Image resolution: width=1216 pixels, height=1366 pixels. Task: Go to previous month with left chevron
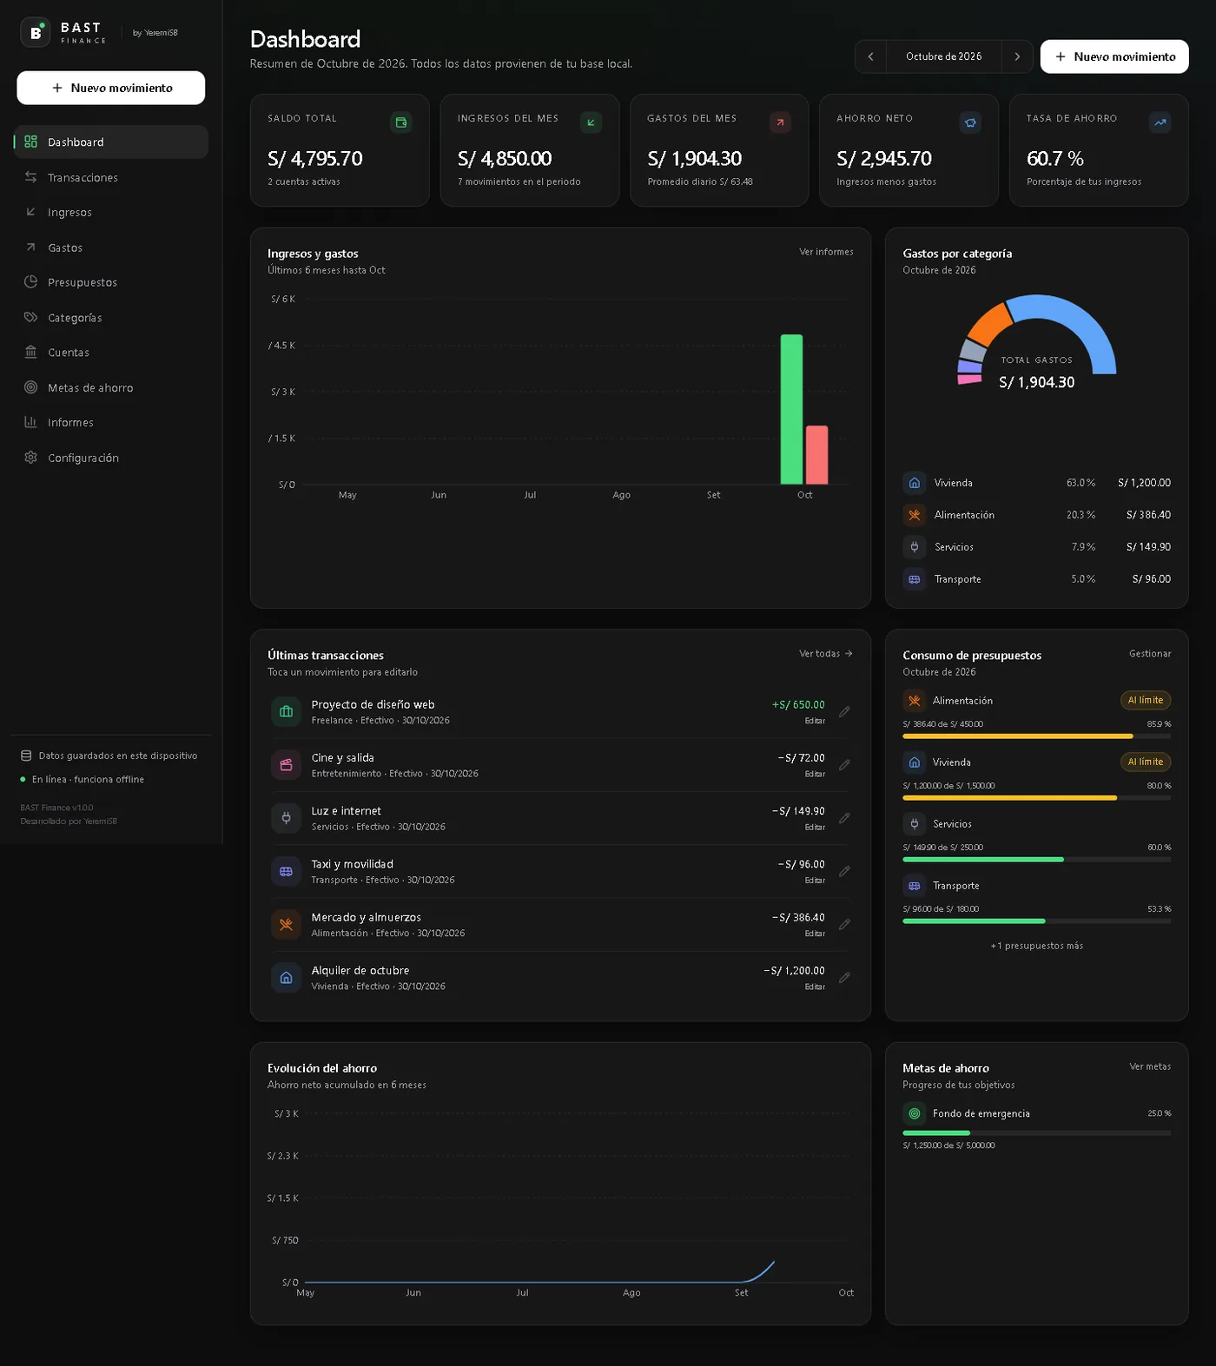click(x=870, y=56)
